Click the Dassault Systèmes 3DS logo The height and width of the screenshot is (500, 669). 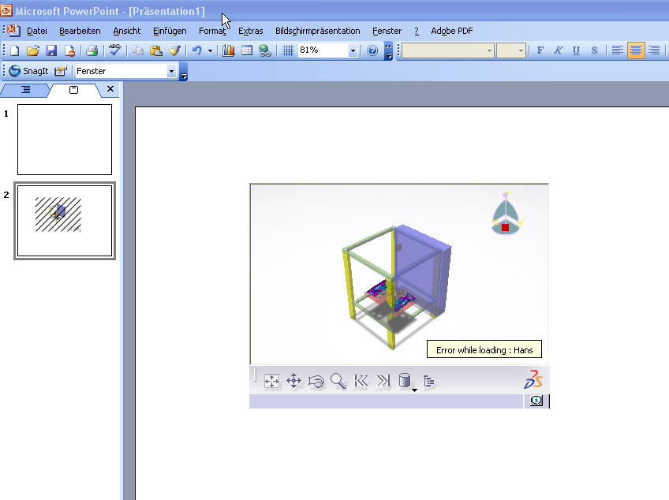[x=533, y=379]
